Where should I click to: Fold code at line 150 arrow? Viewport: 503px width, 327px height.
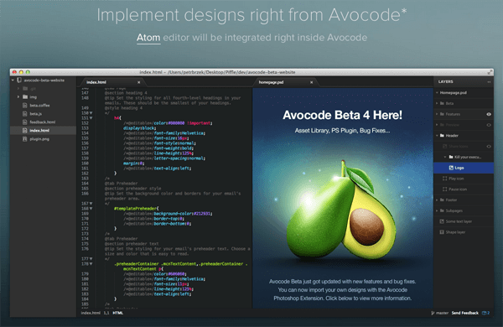[91, 113]
